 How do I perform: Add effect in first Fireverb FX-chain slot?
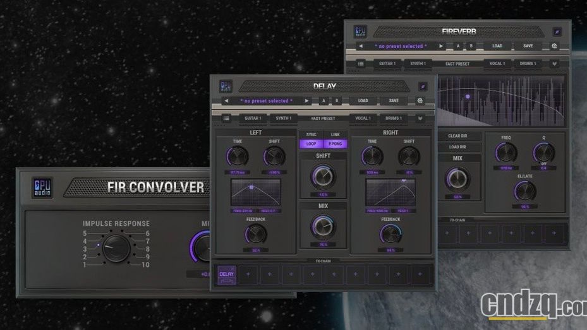[447, 233]
